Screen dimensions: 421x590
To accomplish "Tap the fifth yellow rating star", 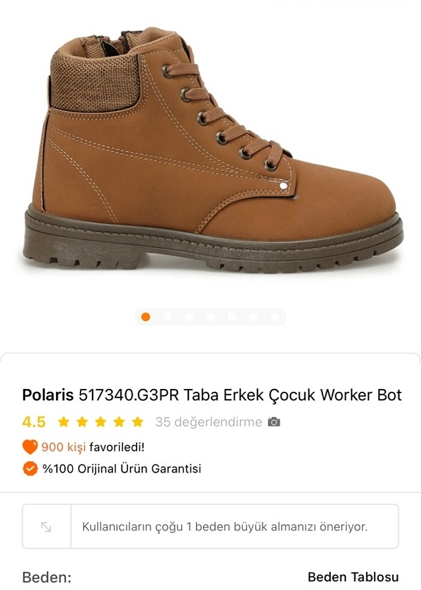I will 138,422.
